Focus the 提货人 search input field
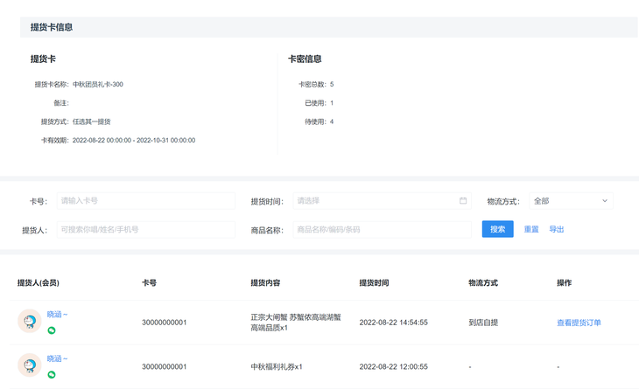639x389 pixels. pos(146,230)
